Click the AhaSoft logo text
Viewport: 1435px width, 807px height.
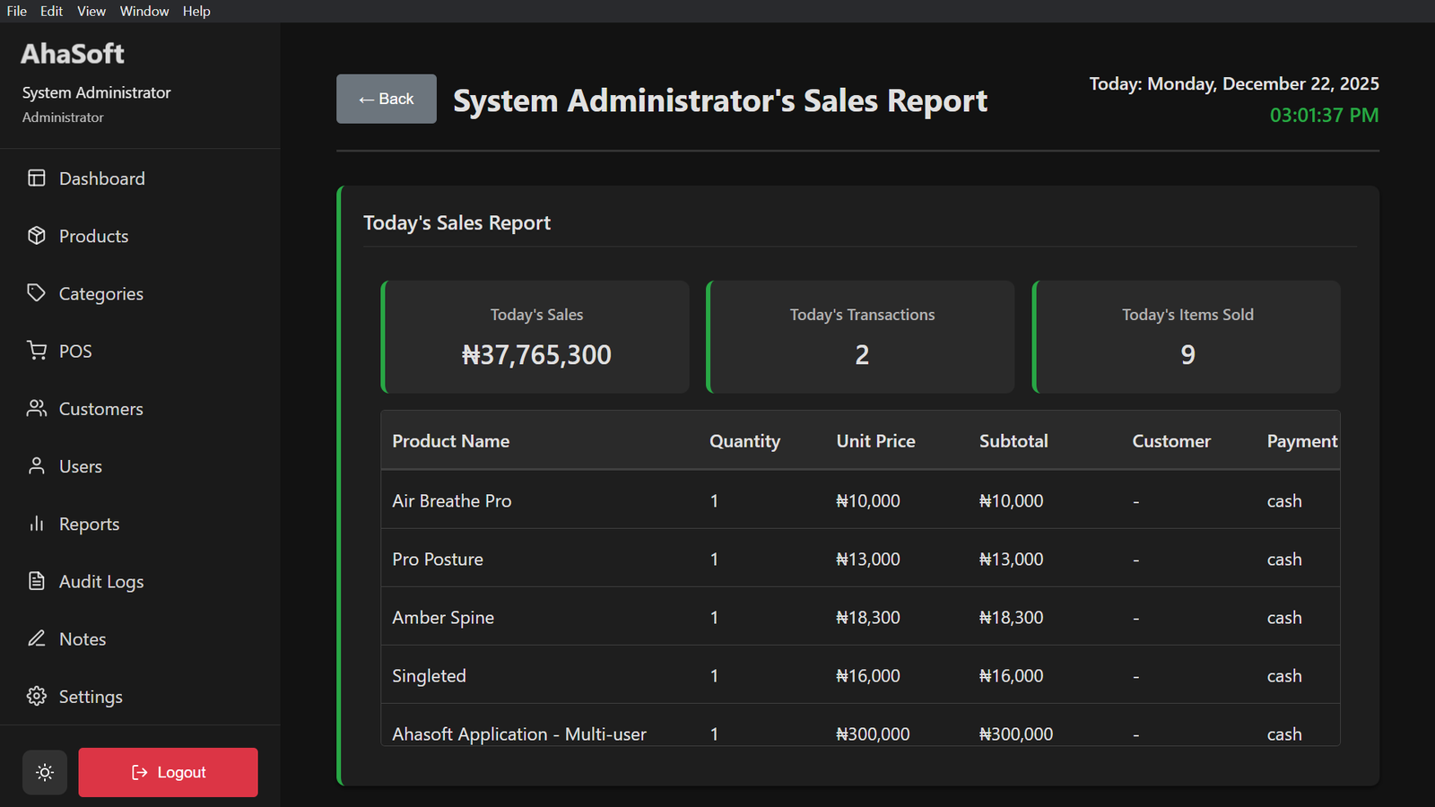73,53
